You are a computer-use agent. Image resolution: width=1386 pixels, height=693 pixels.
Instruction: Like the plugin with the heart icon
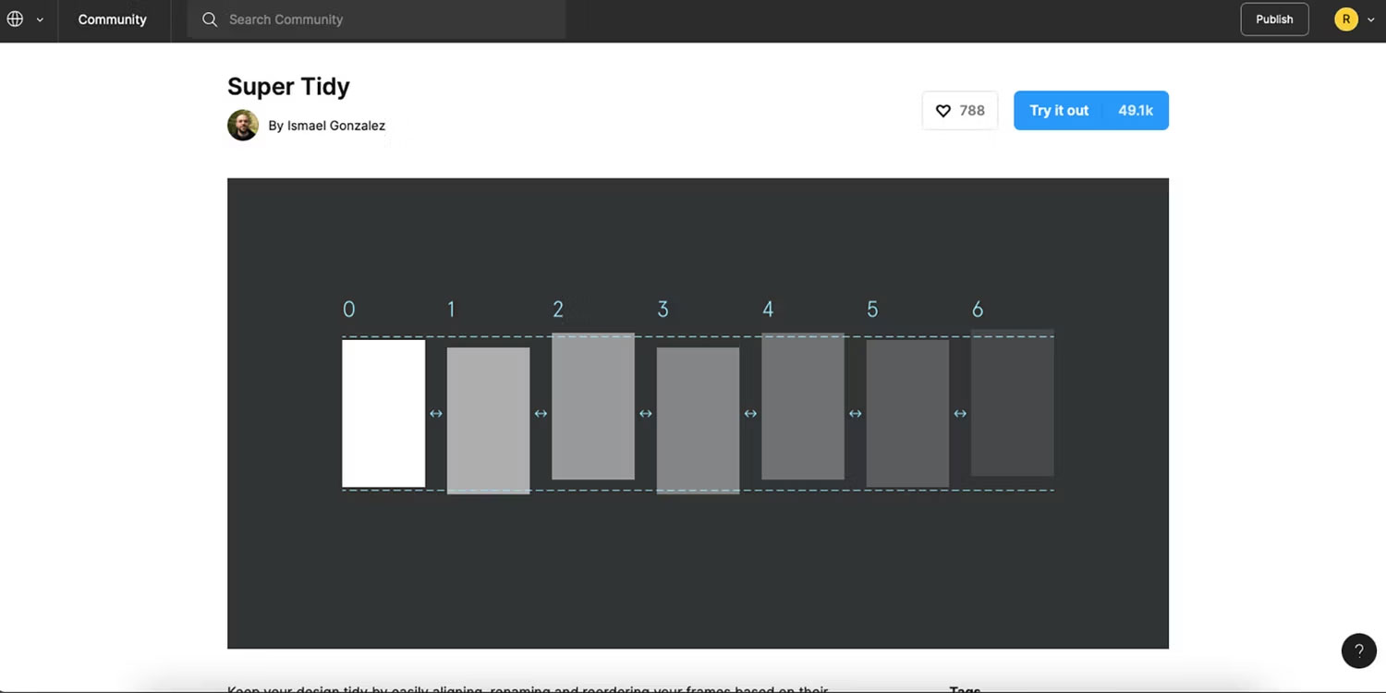click(x=943, y=111)
